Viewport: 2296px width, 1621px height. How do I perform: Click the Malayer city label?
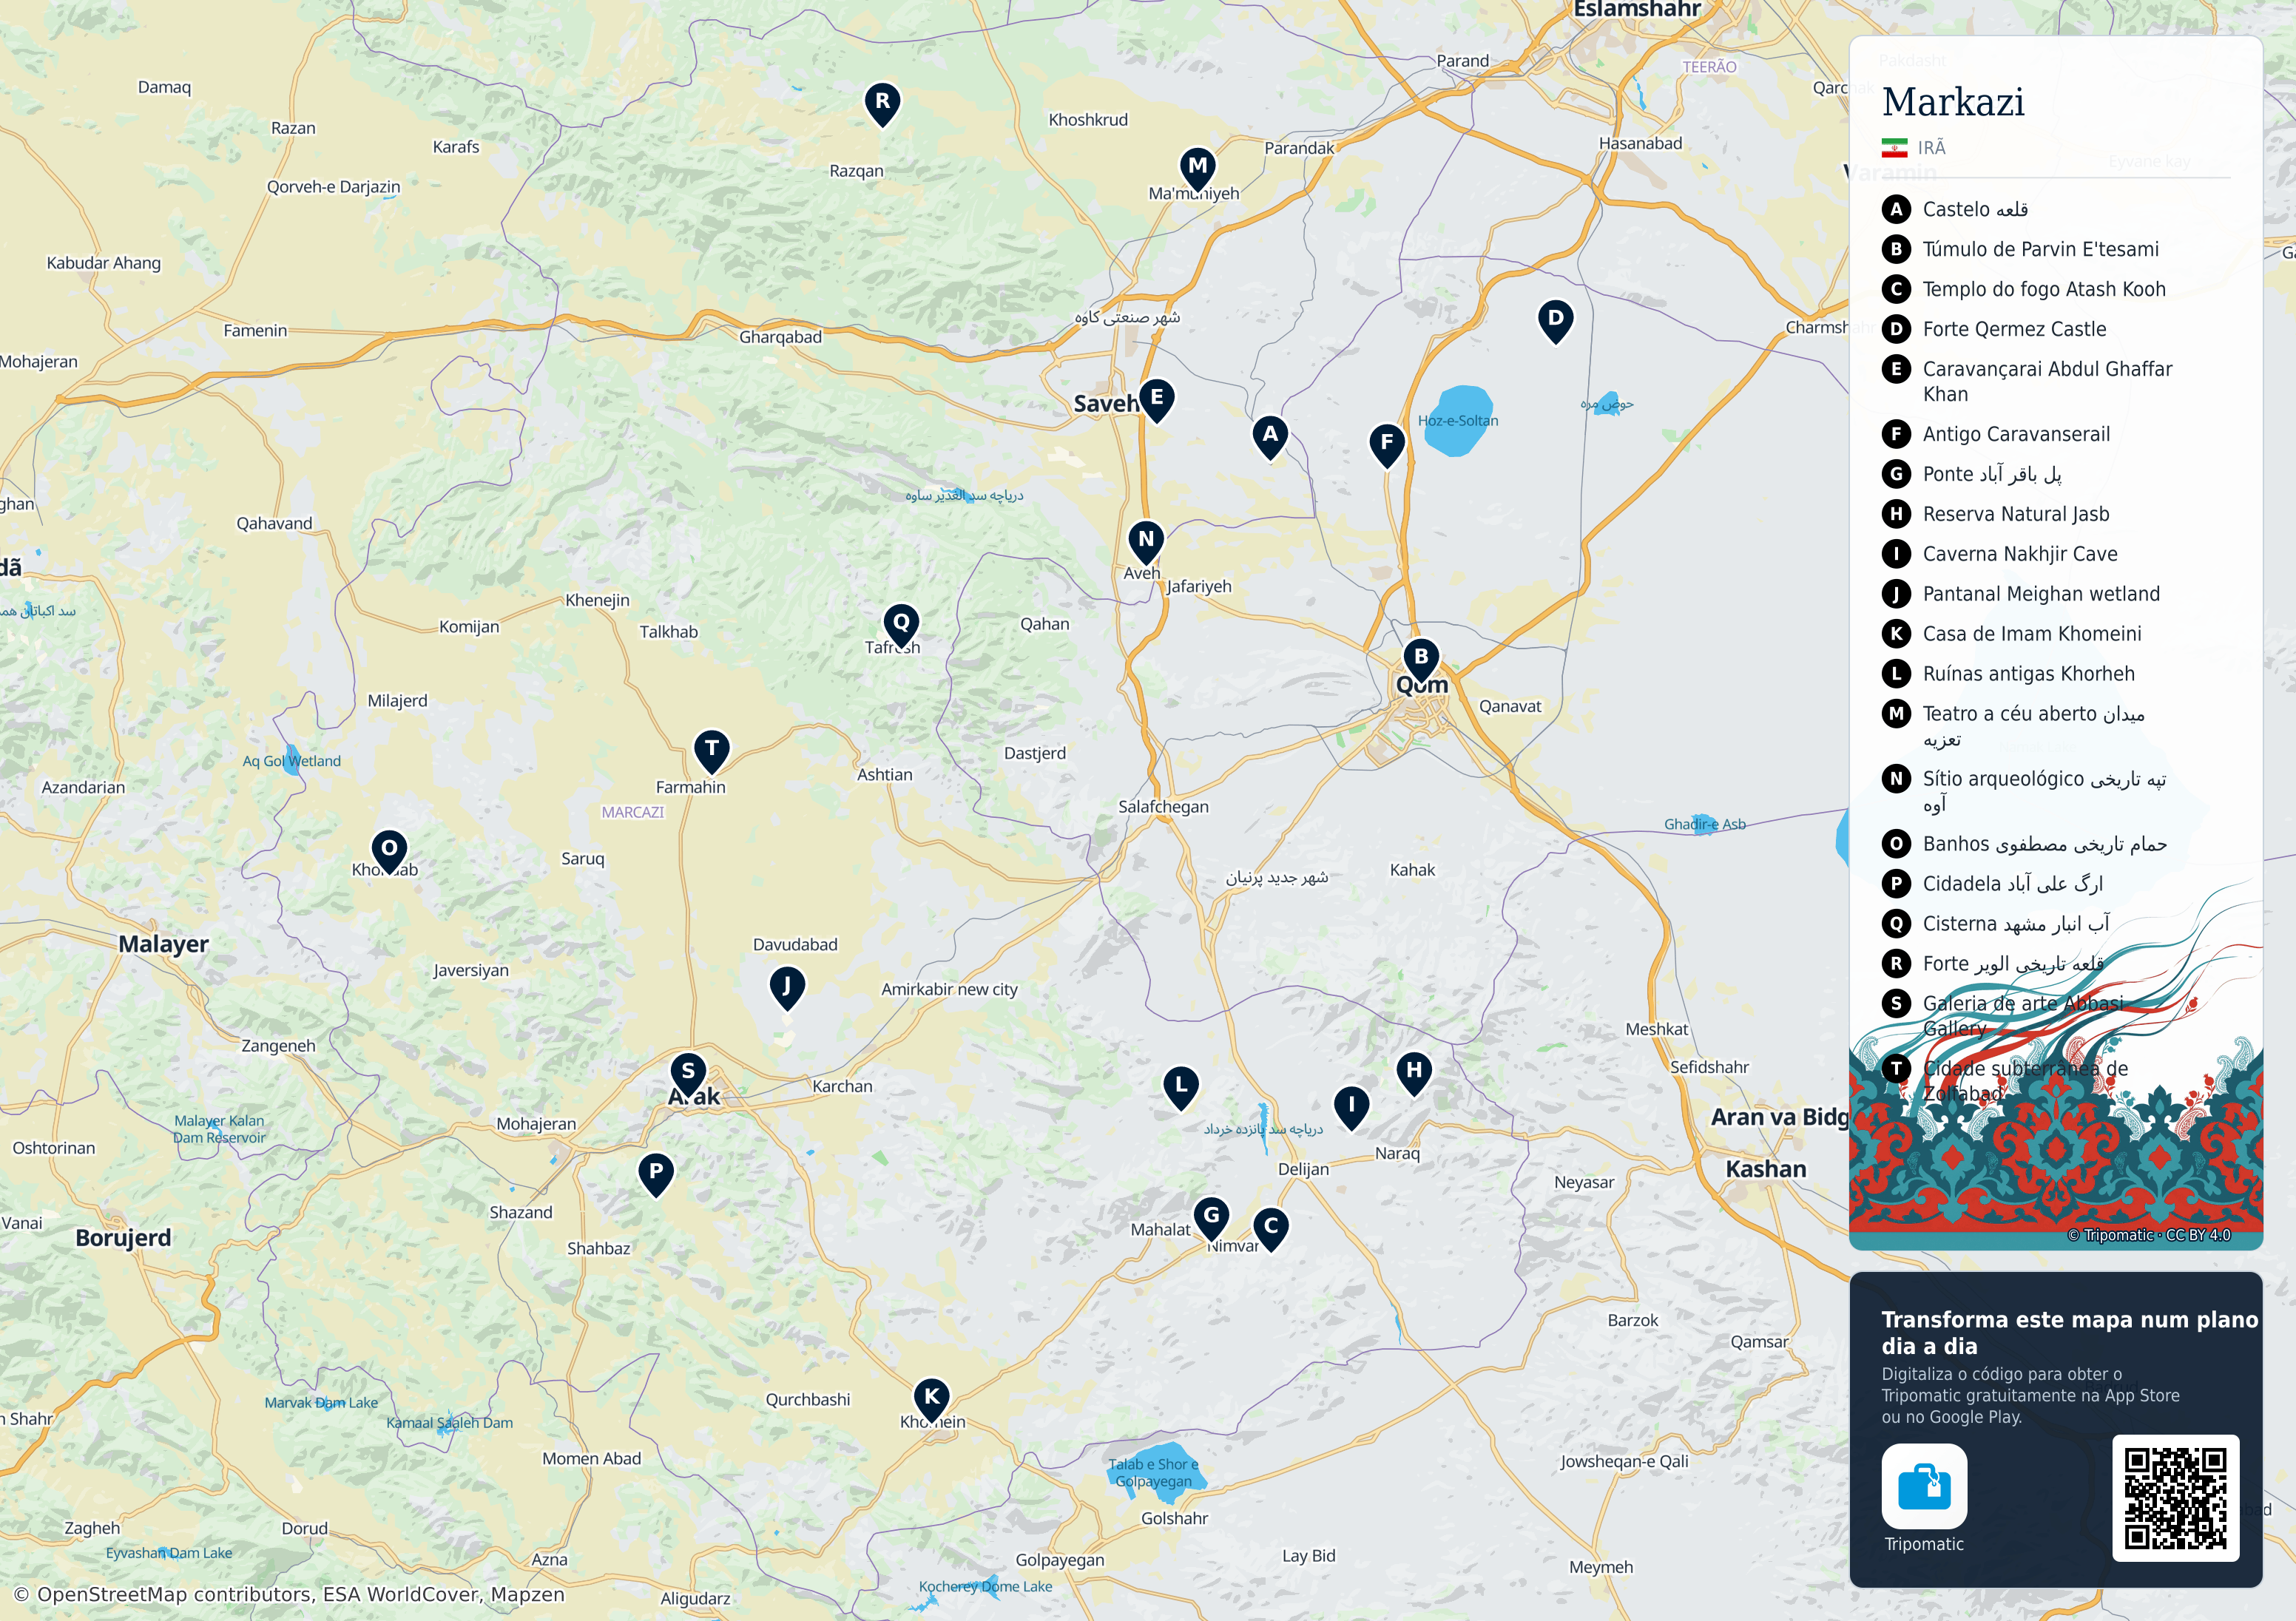[164, 944]
